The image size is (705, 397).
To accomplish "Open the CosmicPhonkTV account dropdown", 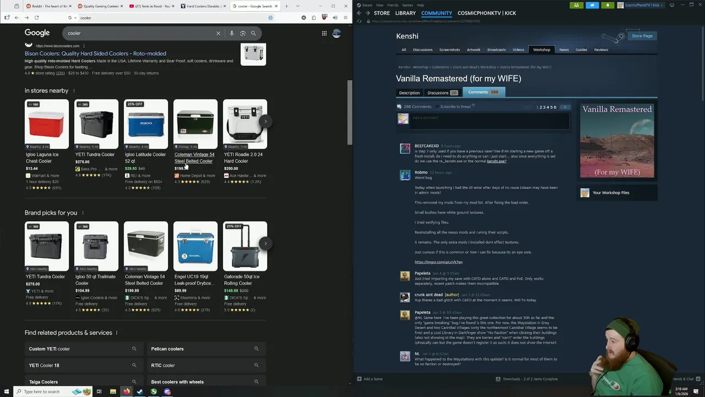I will coord(641,5).
